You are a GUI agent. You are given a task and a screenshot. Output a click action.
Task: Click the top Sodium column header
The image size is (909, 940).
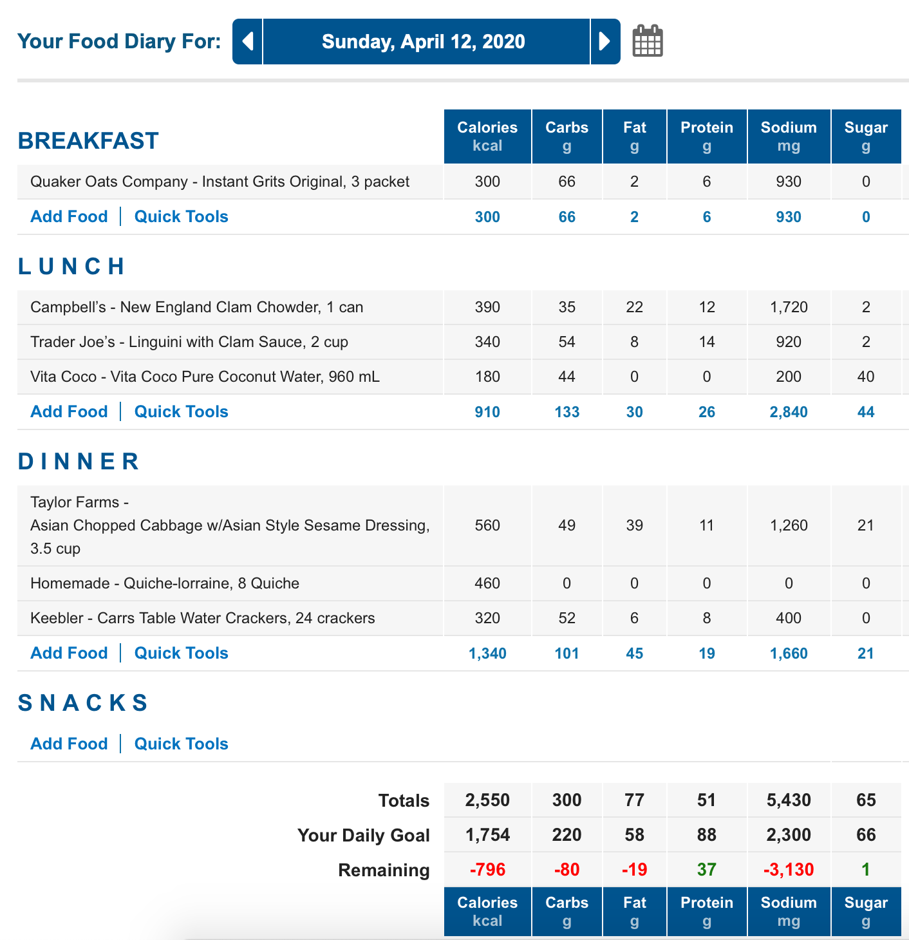(789, 136)
